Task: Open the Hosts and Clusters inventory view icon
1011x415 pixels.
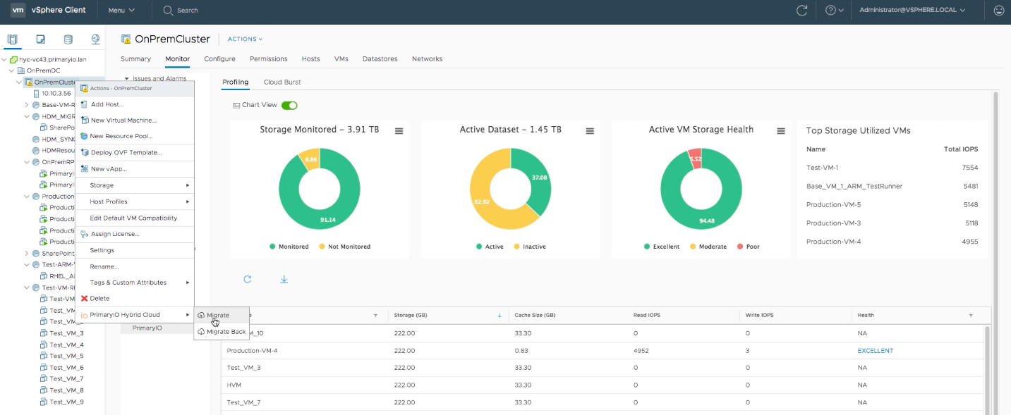Action: pos(13,39)
